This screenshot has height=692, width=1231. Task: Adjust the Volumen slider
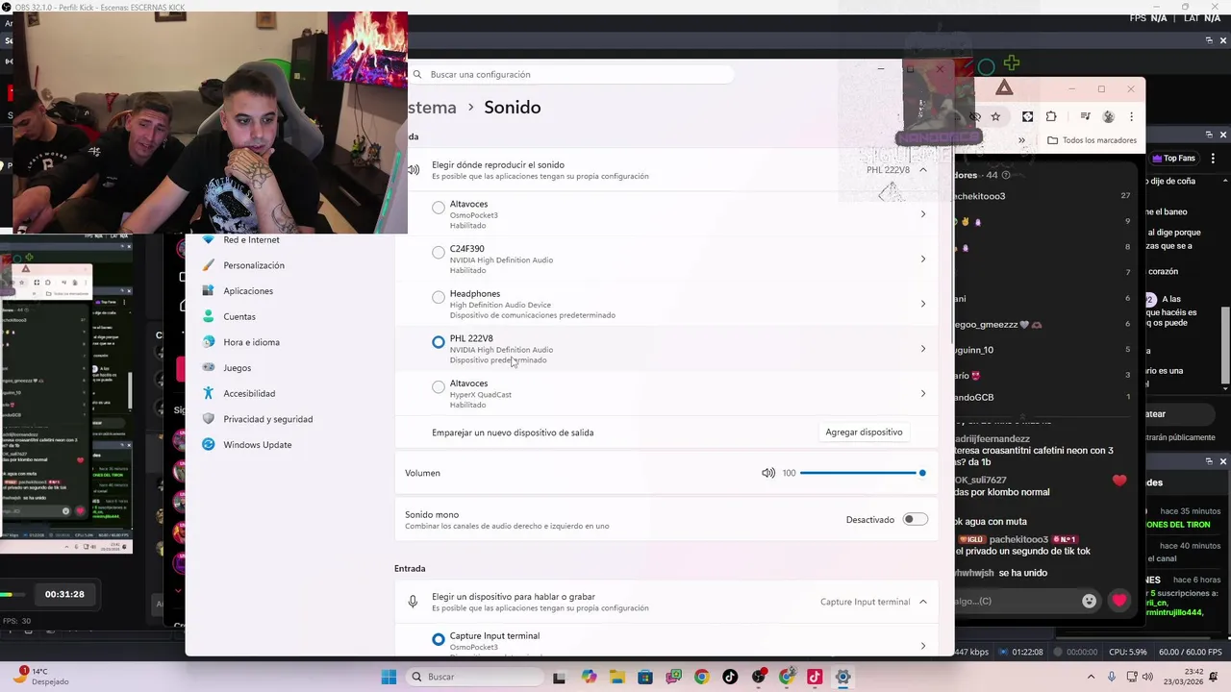(x=862, y=473)
